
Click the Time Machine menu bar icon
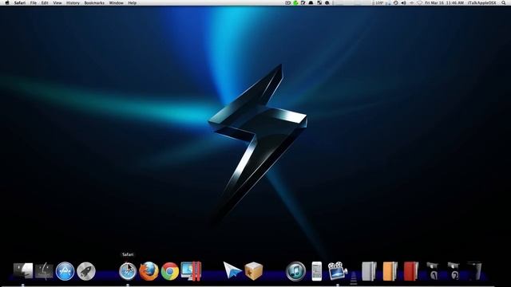[396, 3]
